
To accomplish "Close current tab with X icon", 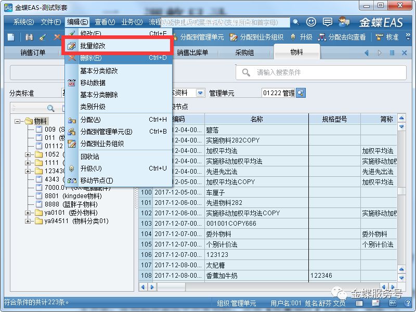I will [x=405, y=53].
